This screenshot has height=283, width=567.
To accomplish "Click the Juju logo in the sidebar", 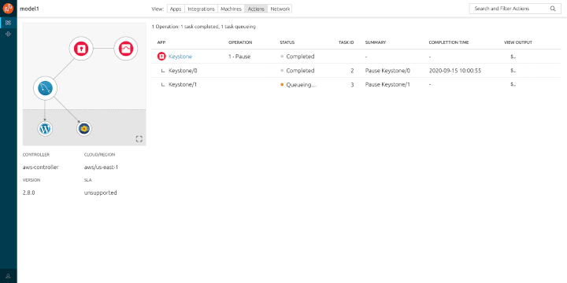I will 8,8.
